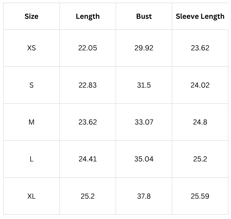Click the Bust column header
The height and width of the screenshot is (219, 231).
[x=144, y=16]
